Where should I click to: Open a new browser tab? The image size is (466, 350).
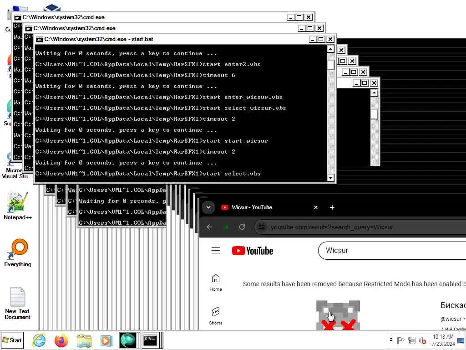(x=332, y=207)
